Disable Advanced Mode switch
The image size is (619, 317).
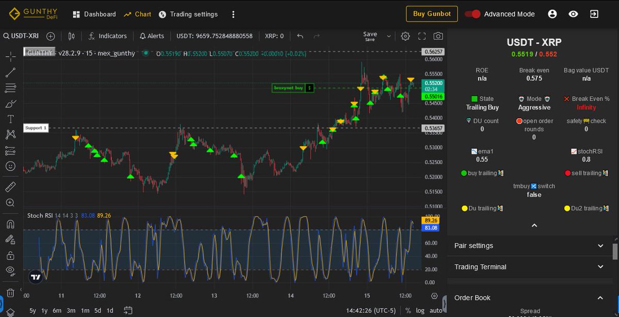473,14
